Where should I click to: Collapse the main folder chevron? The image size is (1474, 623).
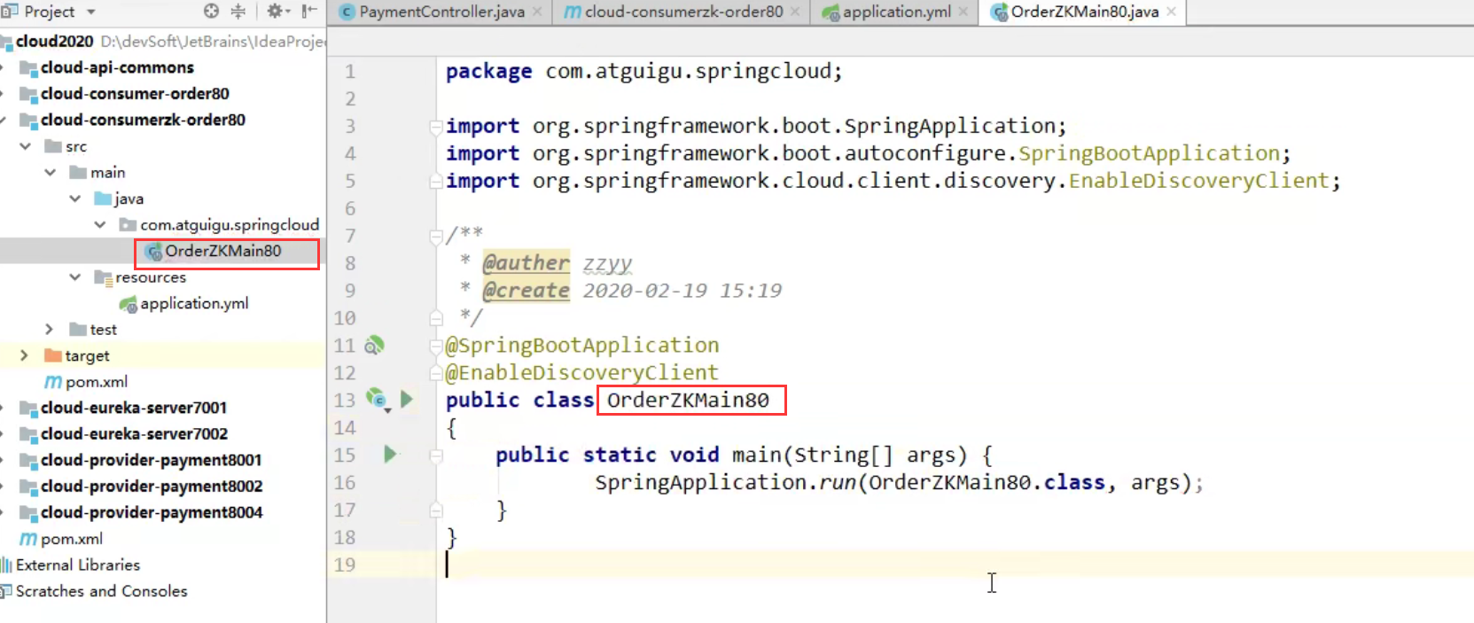point(51,172)
